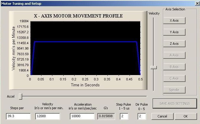The image size is (200, 124).
Task: Click the B Axis button
Action: click(x=174, y=67)
